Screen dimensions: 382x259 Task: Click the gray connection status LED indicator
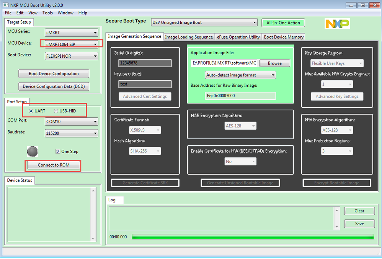33,152
